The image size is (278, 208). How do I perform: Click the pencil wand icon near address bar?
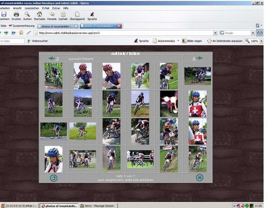coord(29,33)
